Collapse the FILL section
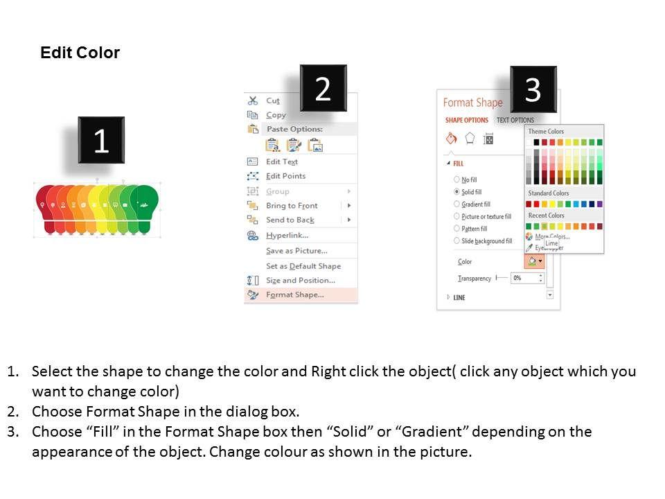 coord(448,164)
